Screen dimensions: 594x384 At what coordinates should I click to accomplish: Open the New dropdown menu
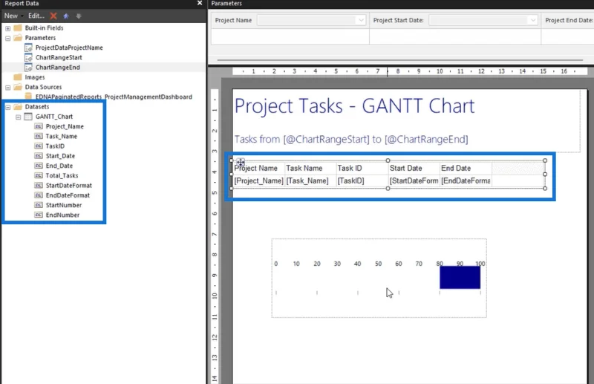click(13, 16)
